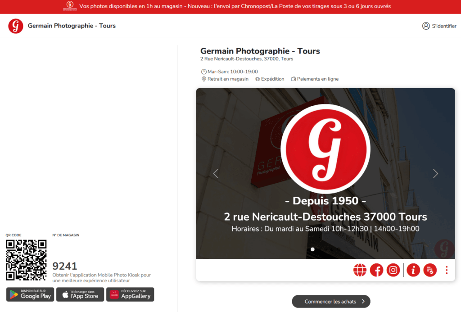Screen dimensions: 461x312
Task: Open the Google Play store badge
Action: [30, 294]
